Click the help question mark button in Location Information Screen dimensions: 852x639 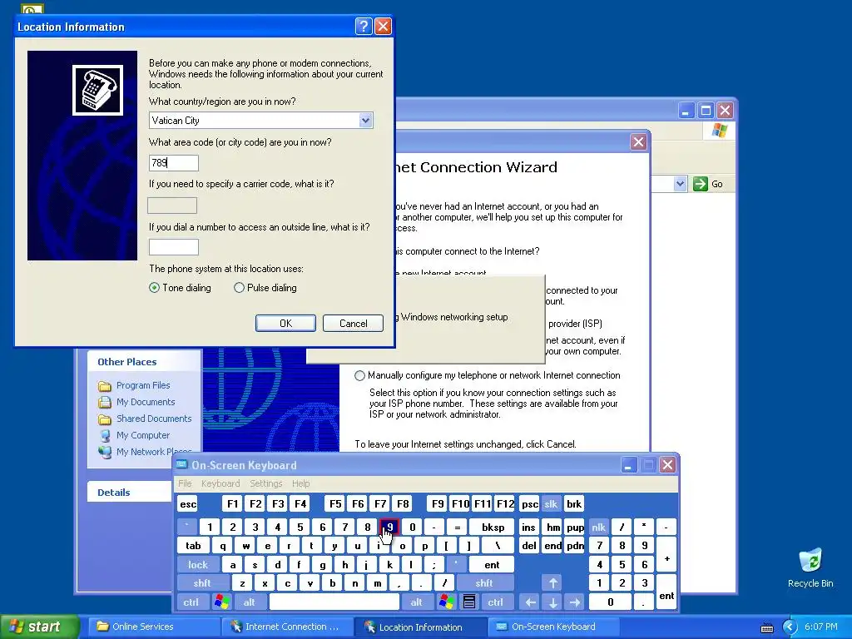(x=364, y=26)
